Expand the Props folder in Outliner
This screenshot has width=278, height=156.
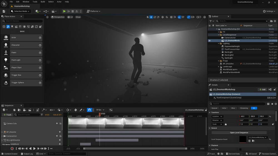pyautogui.click(x=219, y=61)
